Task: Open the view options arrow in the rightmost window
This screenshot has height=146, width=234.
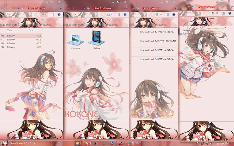Action: tap(217, 13)
